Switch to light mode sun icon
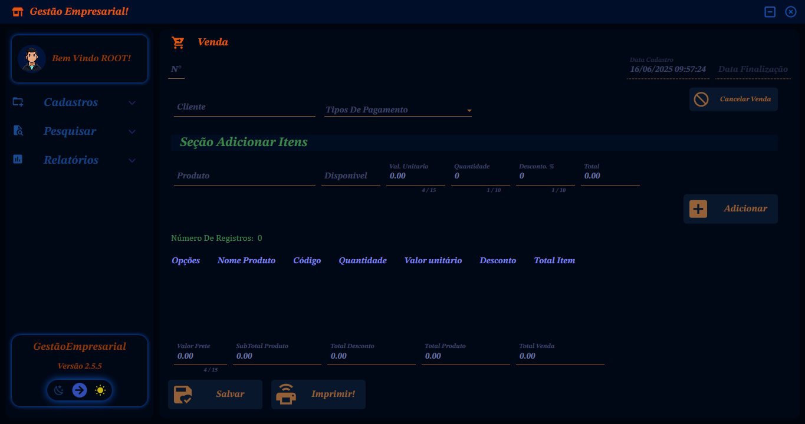Viewport: 805px width, 424px height. pyautogui.click(x=100, y=390)
